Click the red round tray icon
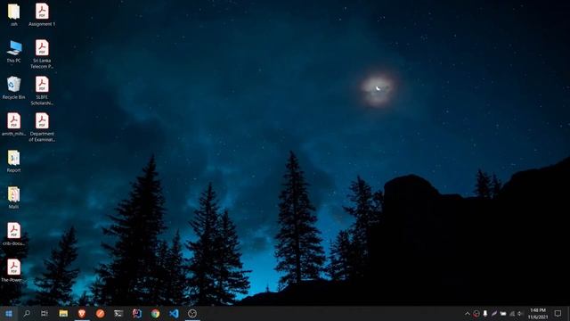 (x=476, y=313)
